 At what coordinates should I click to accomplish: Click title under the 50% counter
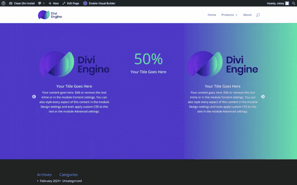coord(148,72)
